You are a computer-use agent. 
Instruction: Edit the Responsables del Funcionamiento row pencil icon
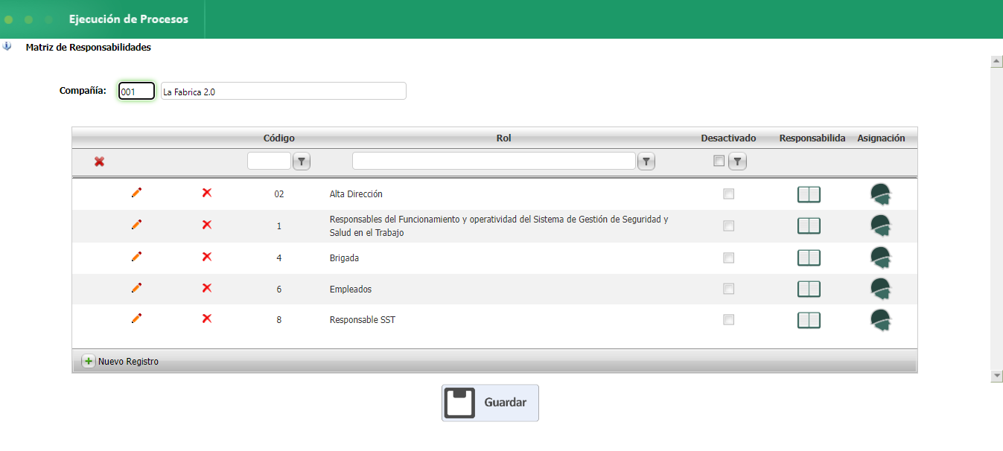(136, 225)
